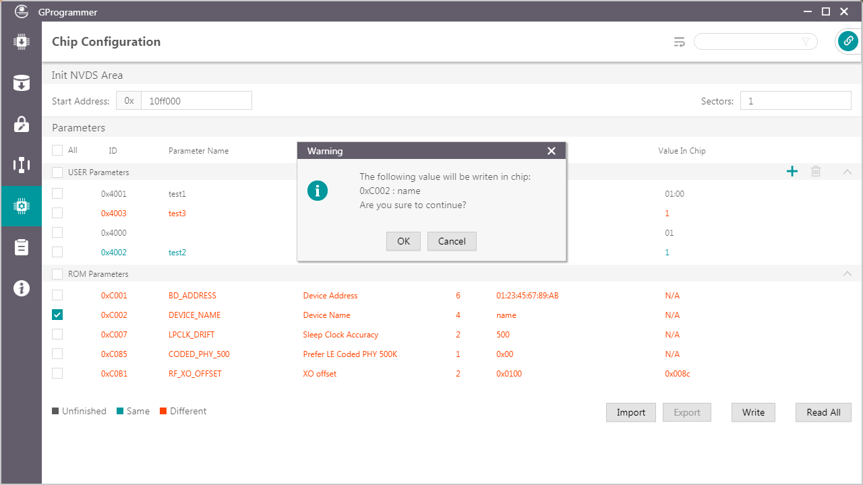This screenshot has height=485, width=863.
Task: Click the Read All button
Action: (x=823, y=412)
